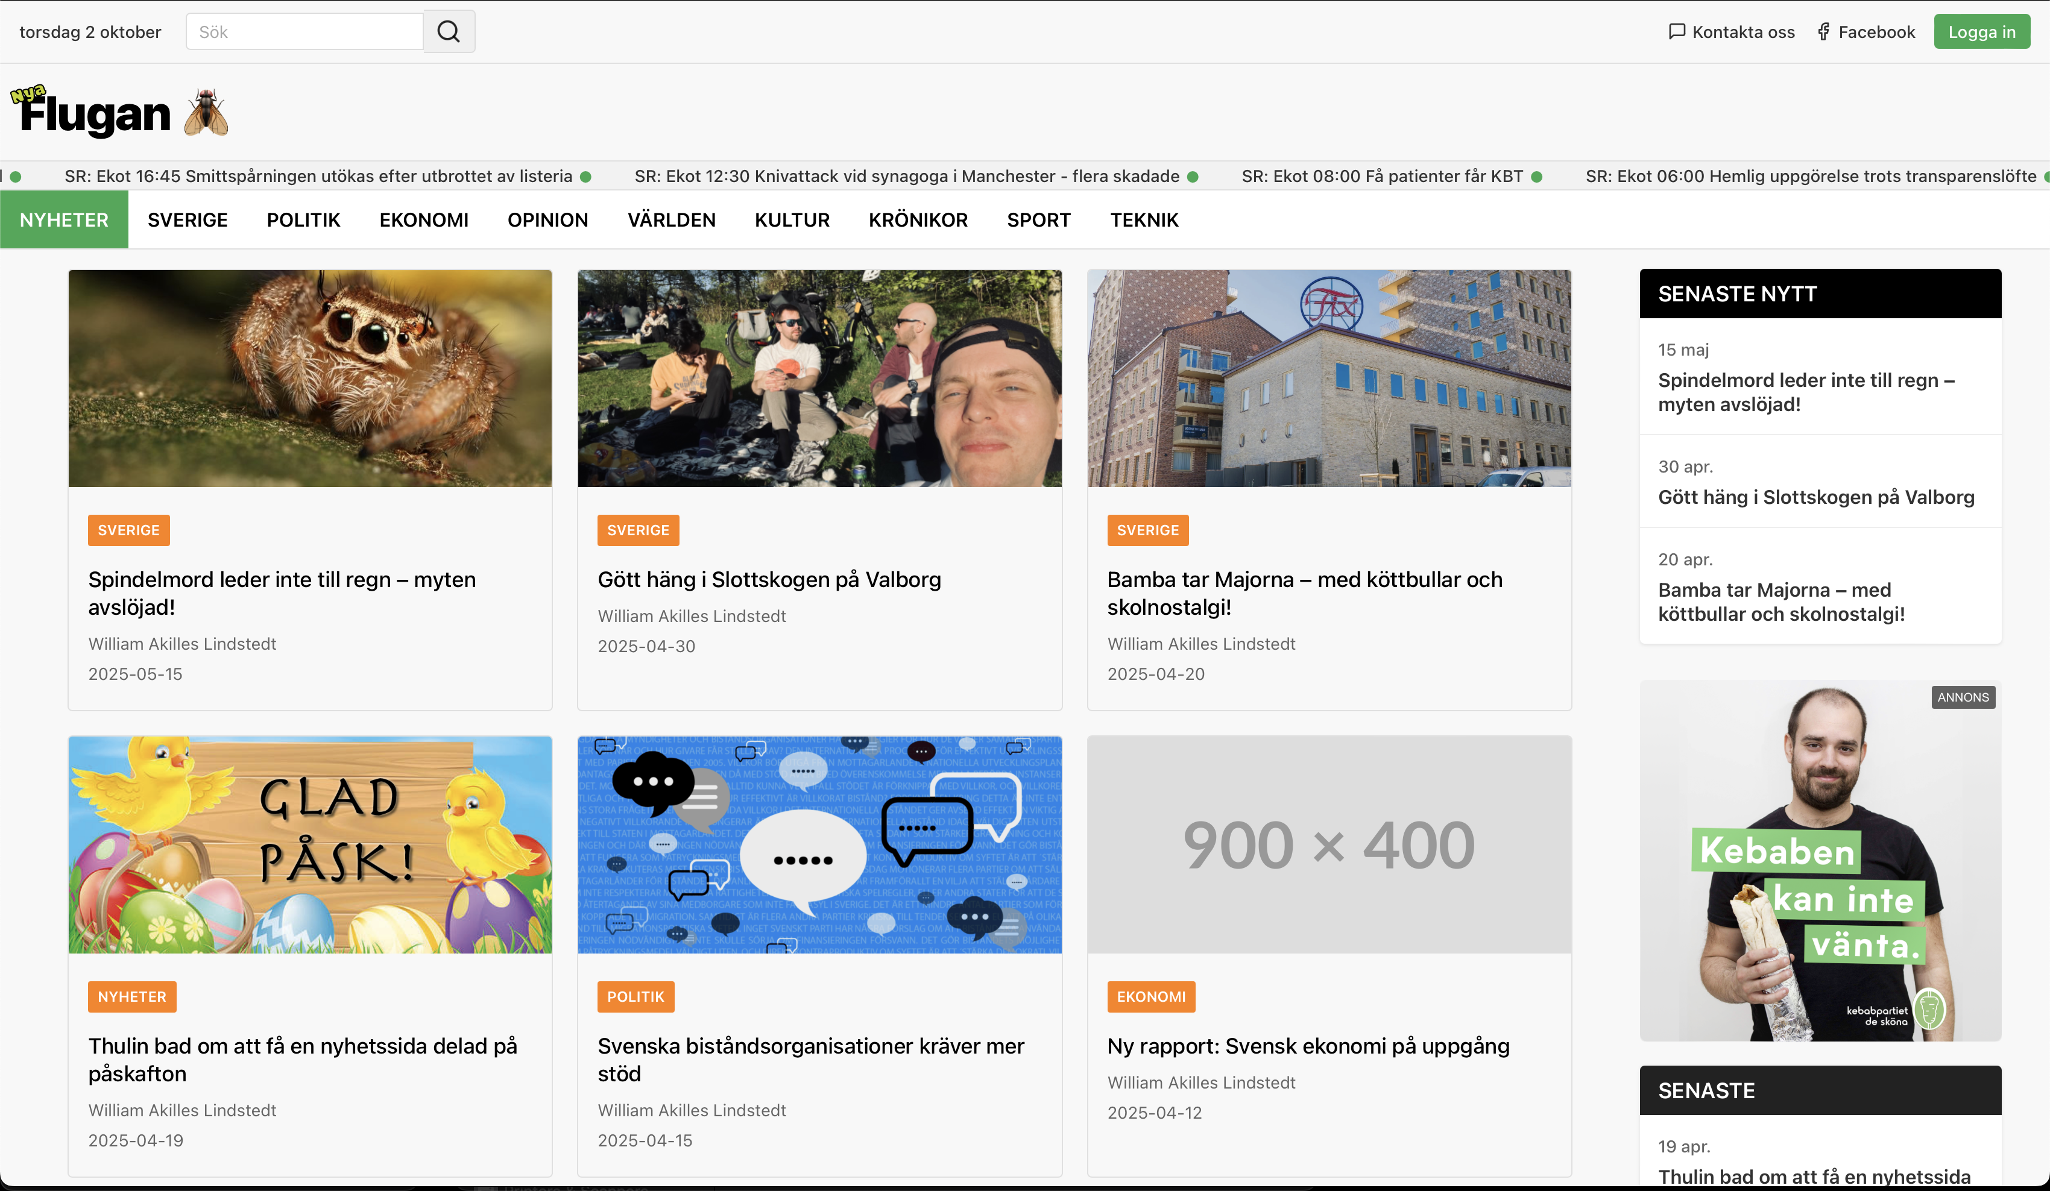Image resolution: width=2050 pixels, height=1191 pixels.
Task: Open the KULTUR menu section
Action: pyautogui.click(x=792, y=221)
